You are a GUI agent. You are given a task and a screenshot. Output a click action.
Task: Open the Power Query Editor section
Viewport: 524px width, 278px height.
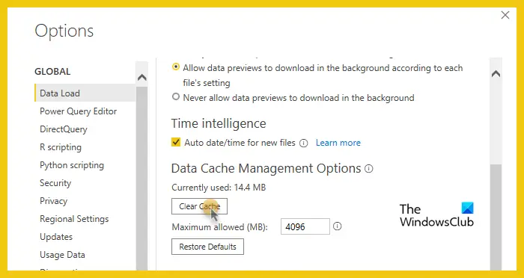pyautogui.click(x=78, y=111)
